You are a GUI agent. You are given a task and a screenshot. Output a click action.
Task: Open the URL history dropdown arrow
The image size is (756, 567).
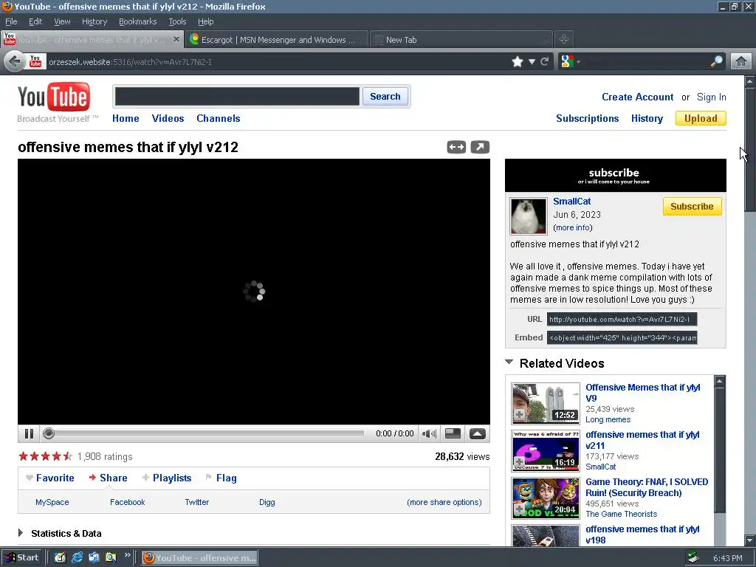[532, 62]
